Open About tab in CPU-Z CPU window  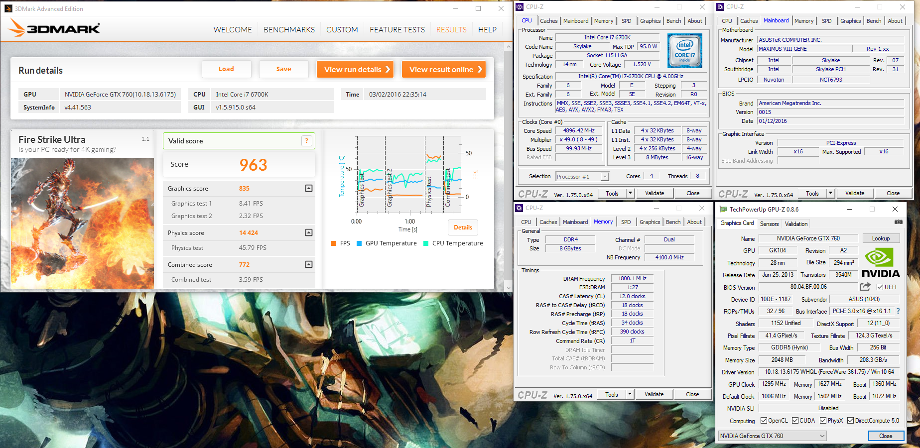[x=695, y=21]
